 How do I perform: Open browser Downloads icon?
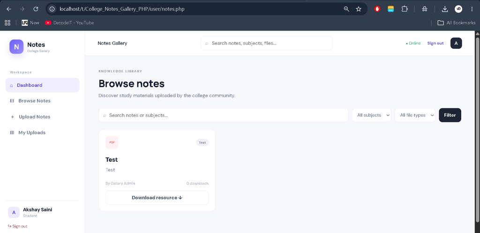click(445, 9)
